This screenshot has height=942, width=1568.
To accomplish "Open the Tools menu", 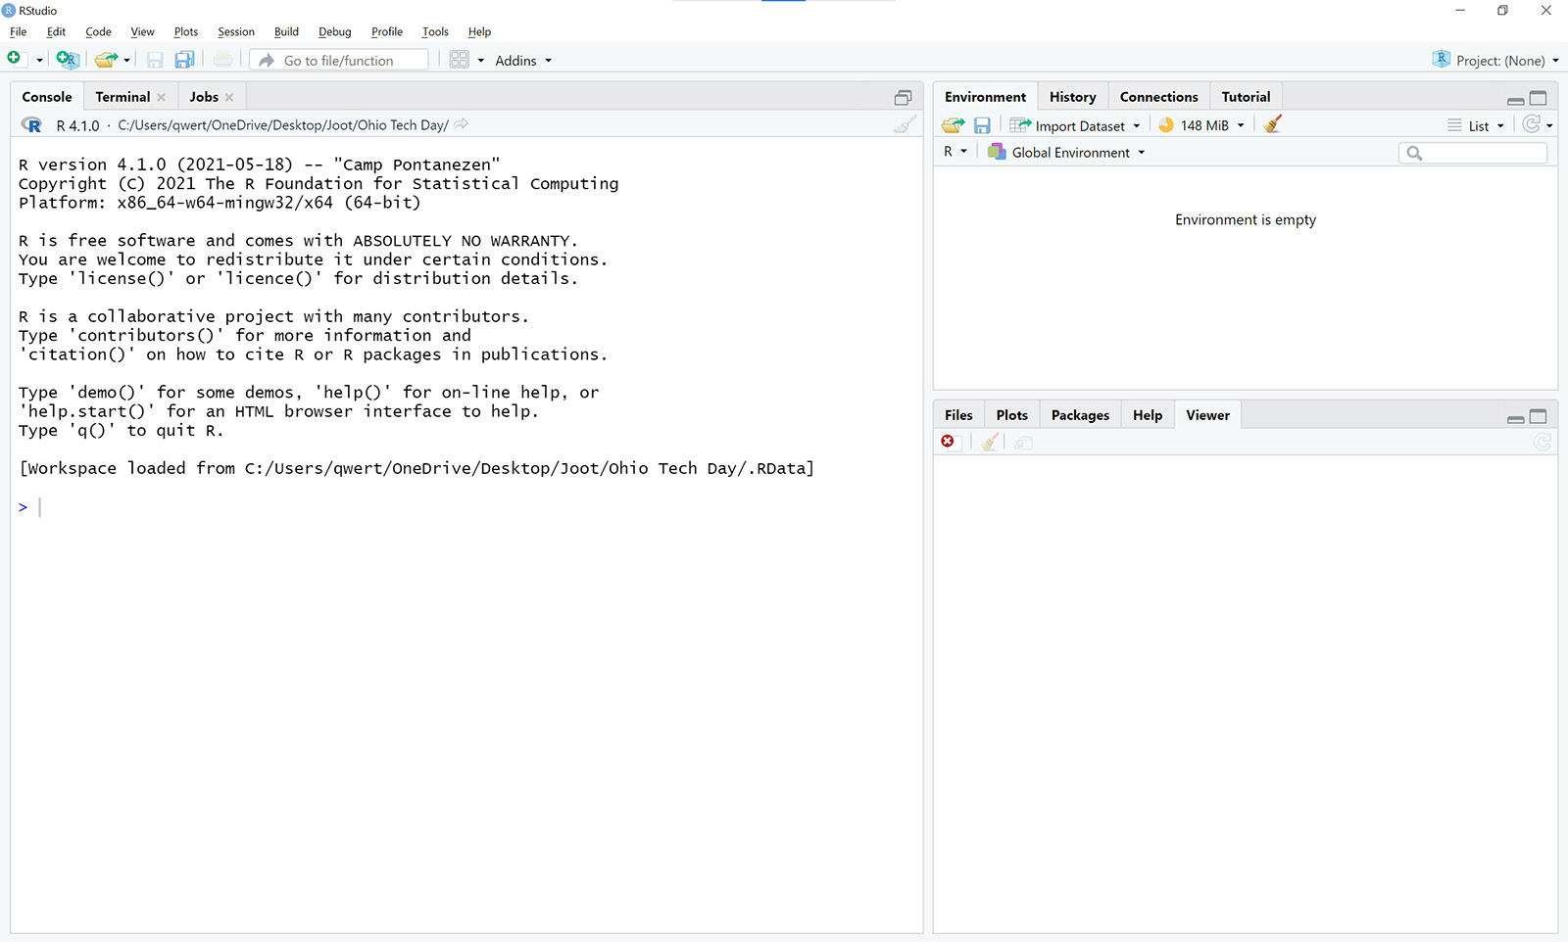I will coord(435,31).
